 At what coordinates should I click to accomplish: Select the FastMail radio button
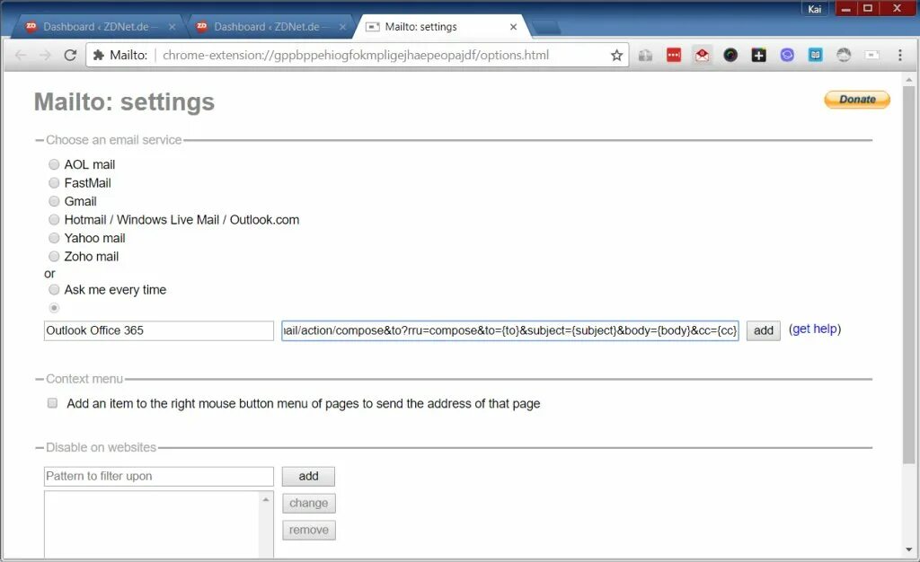click(54, 183)
